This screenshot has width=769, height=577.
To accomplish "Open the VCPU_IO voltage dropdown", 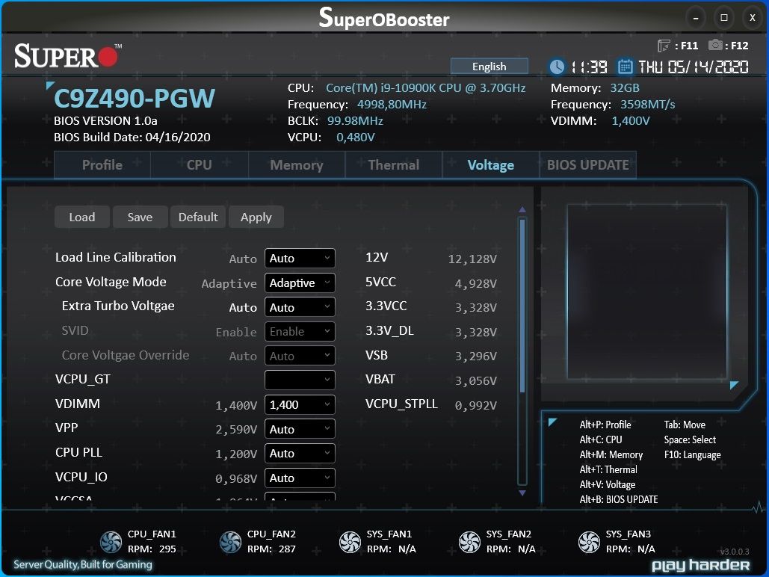I will point(300,478).
